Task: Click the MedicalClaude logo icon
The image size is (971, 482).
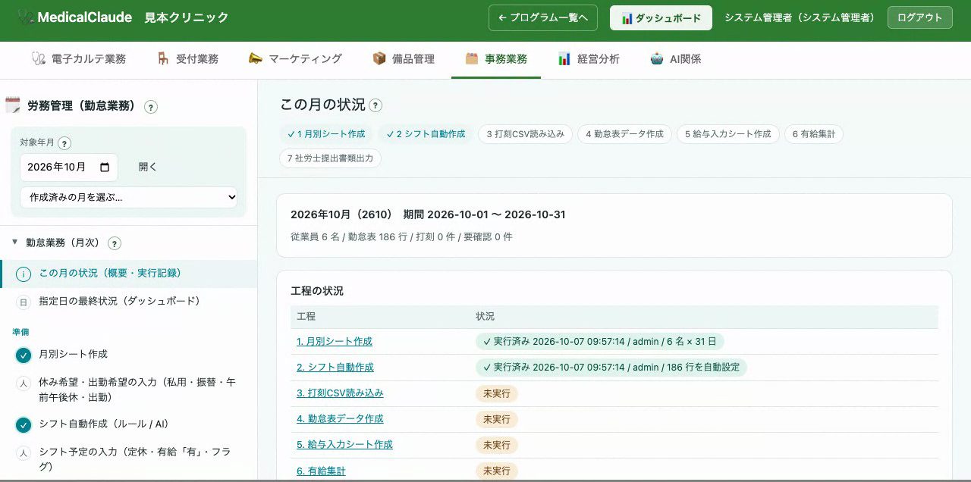Action: (x=26, y=17)
